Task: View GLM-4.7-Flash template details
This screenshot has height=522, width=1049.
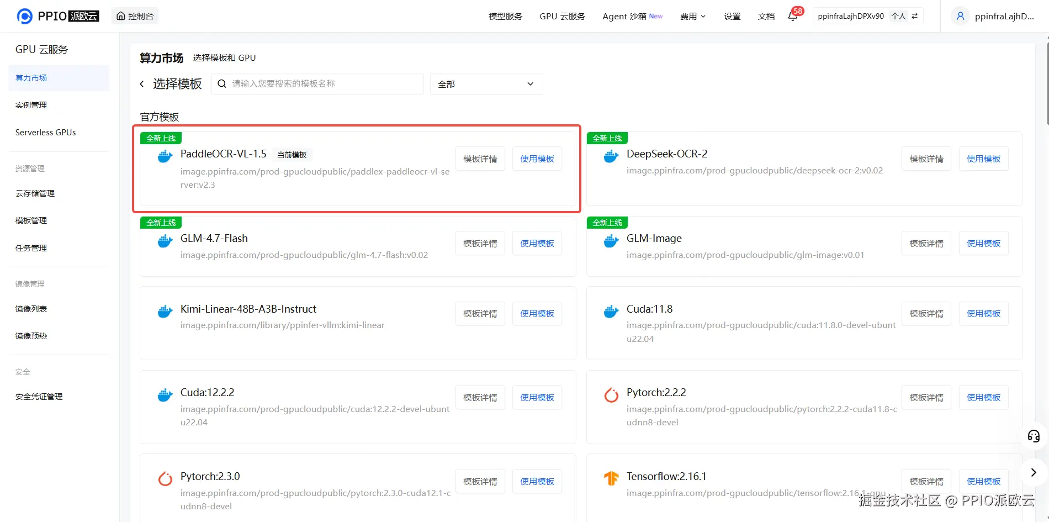Action: (x=480, y=244)
